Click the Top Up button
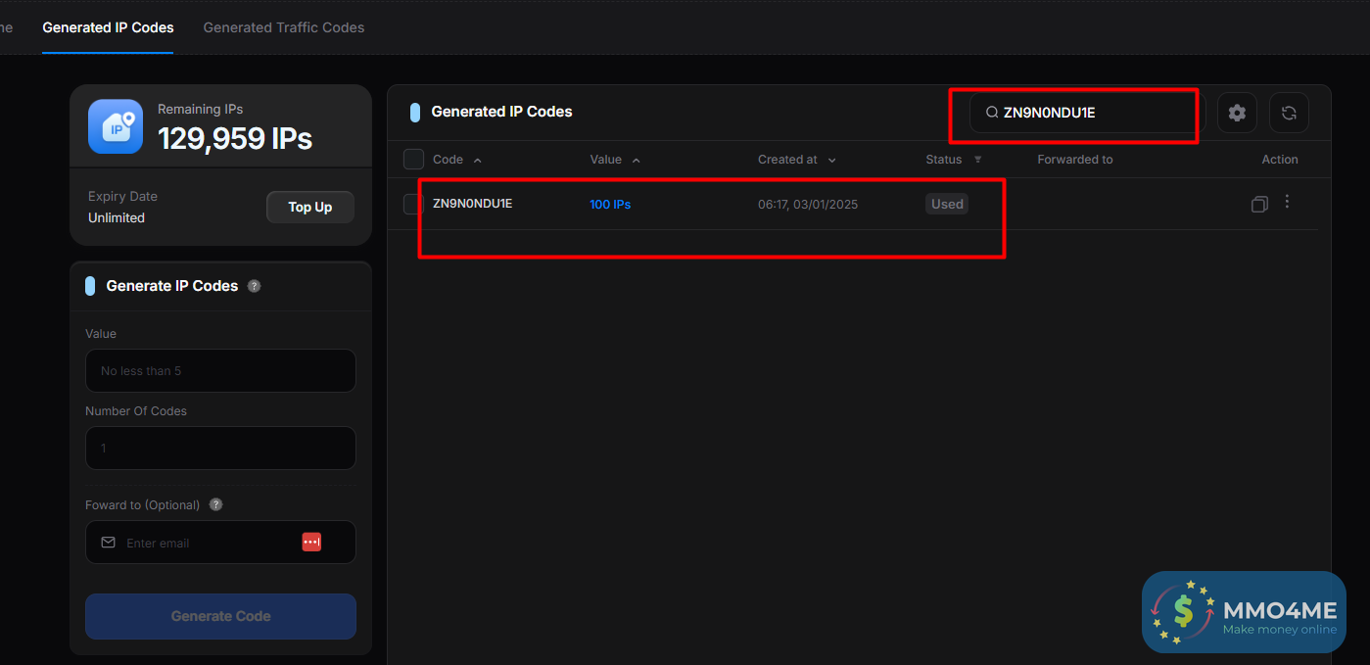 pos(310,207)
